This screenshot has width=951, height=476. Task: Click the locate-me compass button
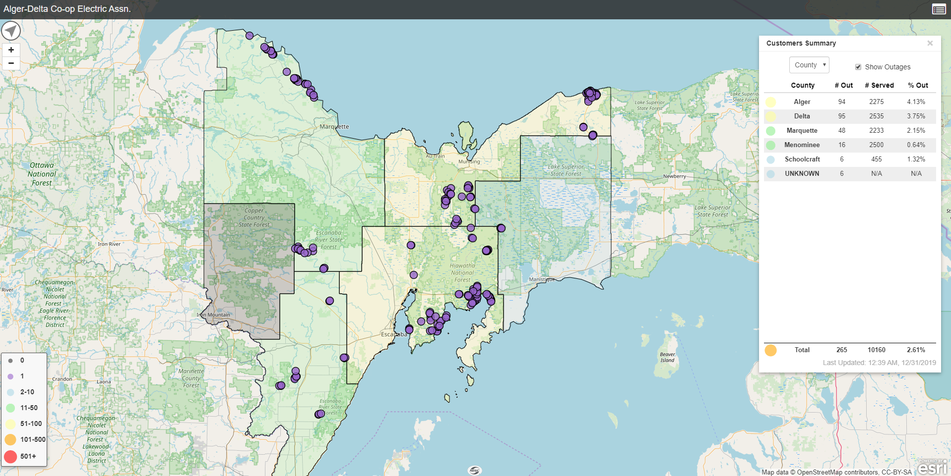(11, 31)
